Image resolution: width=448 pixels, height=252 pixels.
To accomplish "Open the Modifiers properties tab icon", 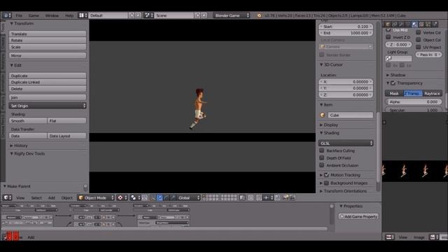I will 401,24.
